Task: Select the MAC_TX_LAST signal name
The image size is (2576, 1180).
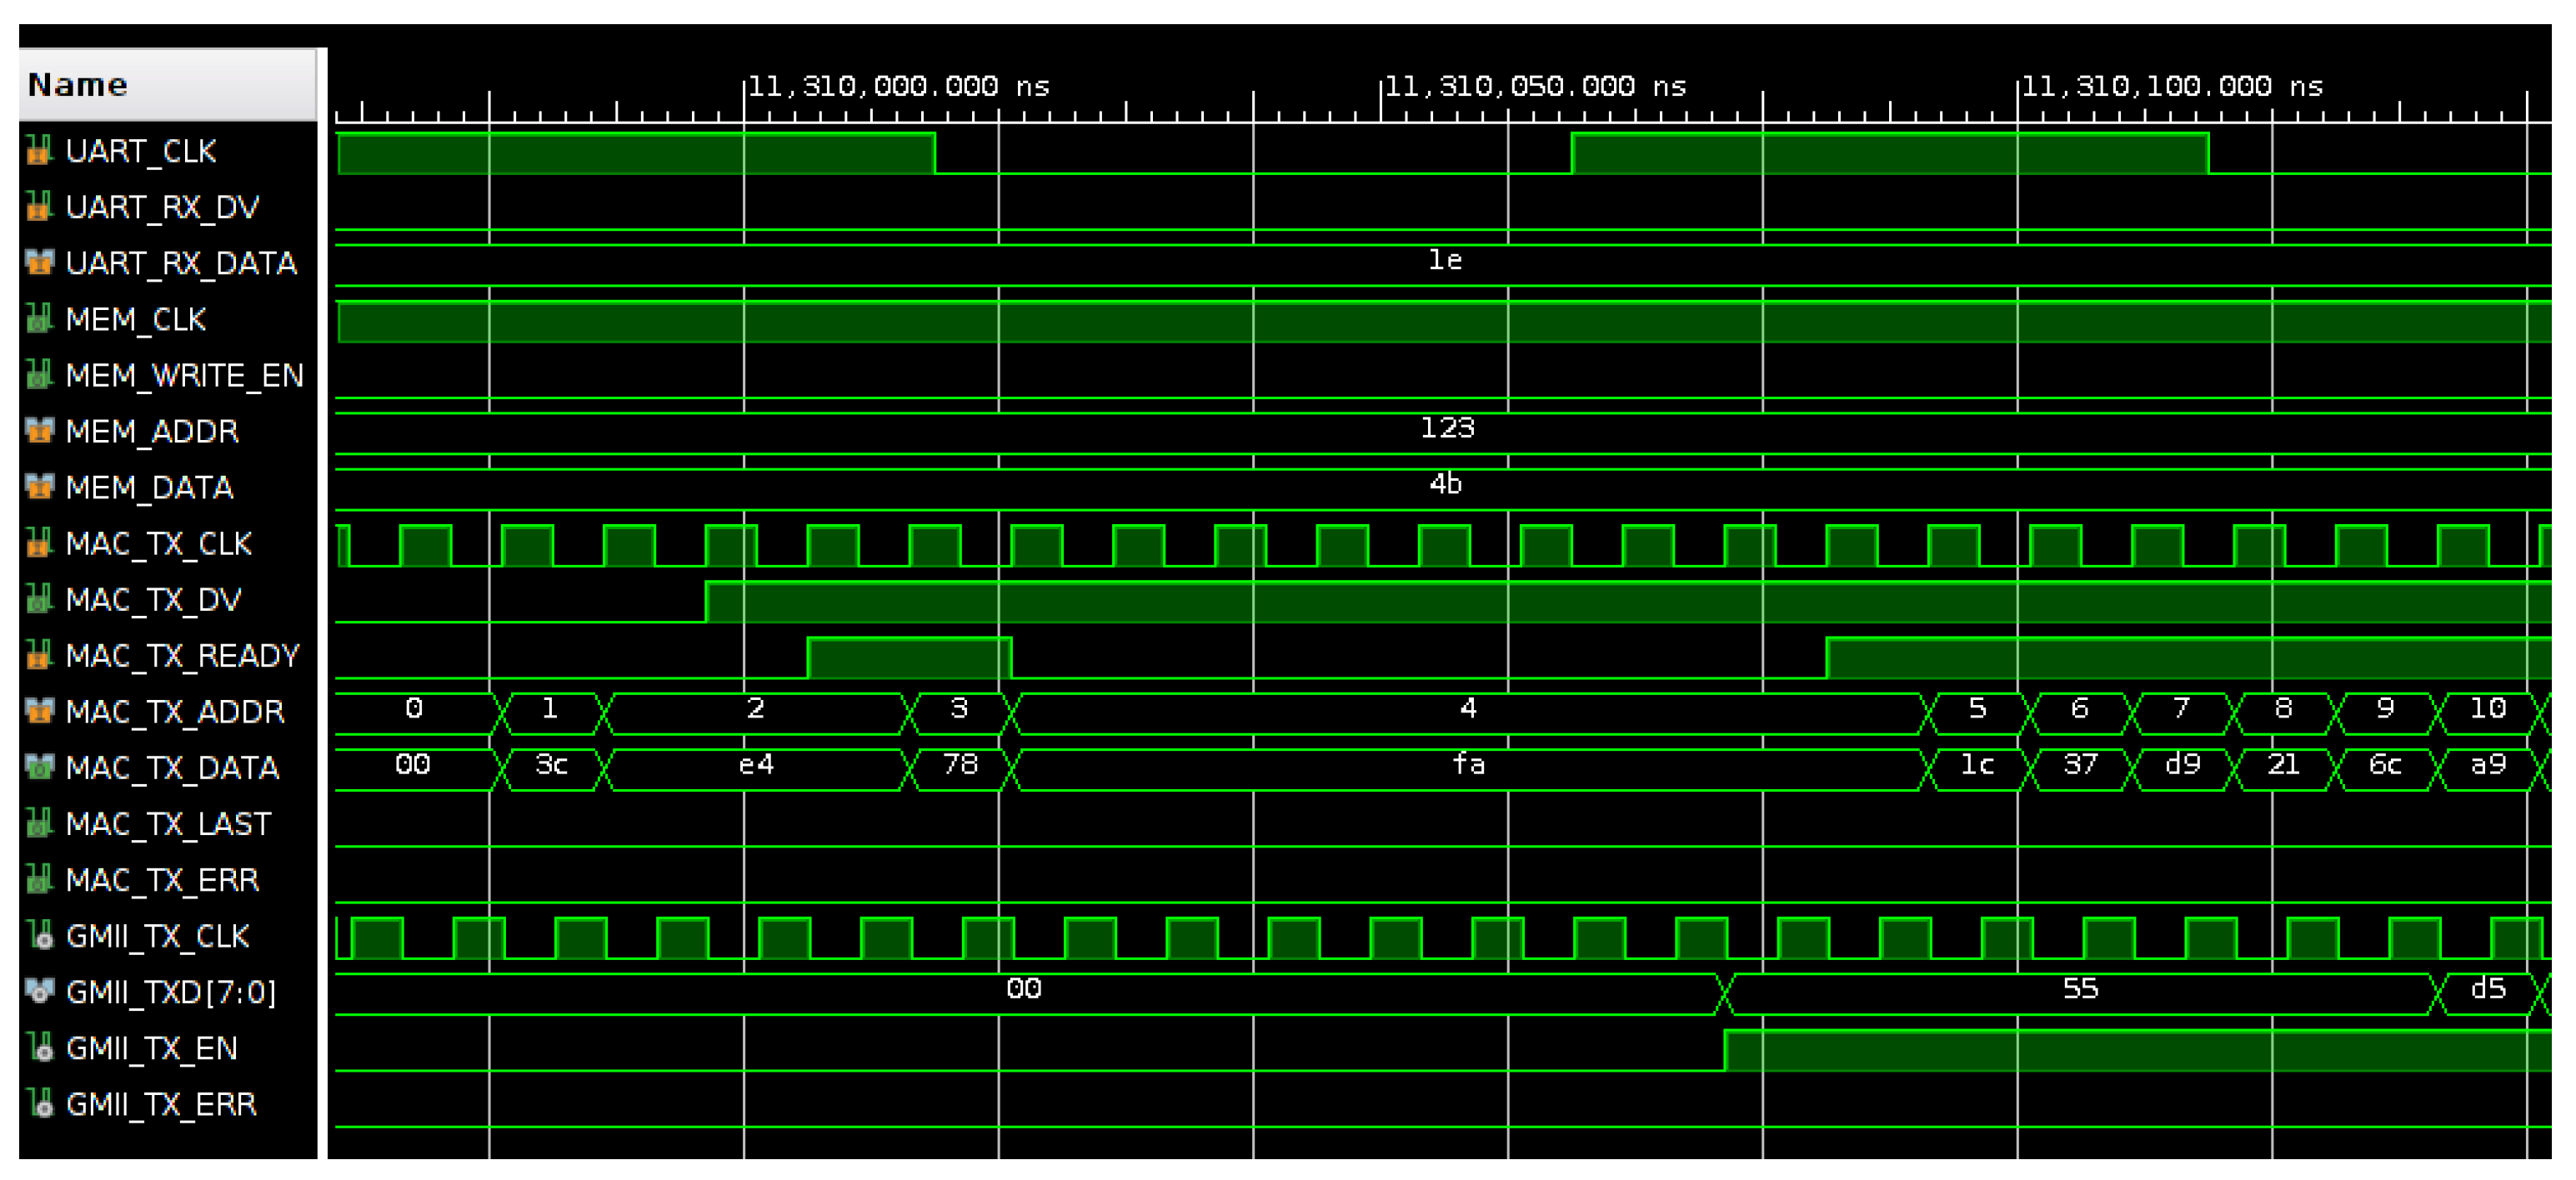Action: pyautogui.click(x=168, y=823)
